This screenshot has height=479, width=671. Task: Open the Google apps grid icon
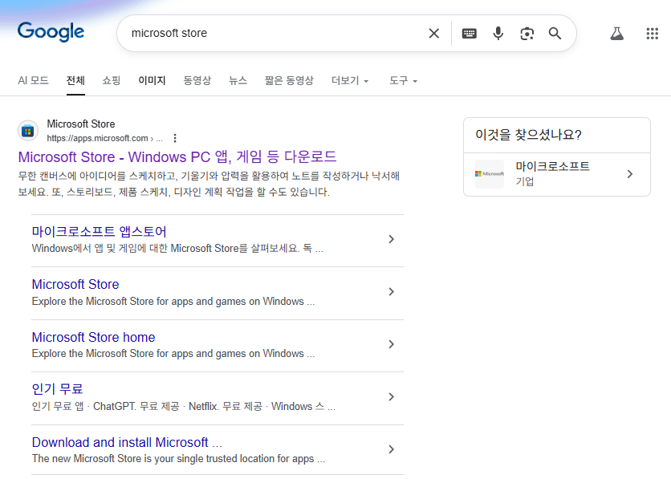pos(652,33)
